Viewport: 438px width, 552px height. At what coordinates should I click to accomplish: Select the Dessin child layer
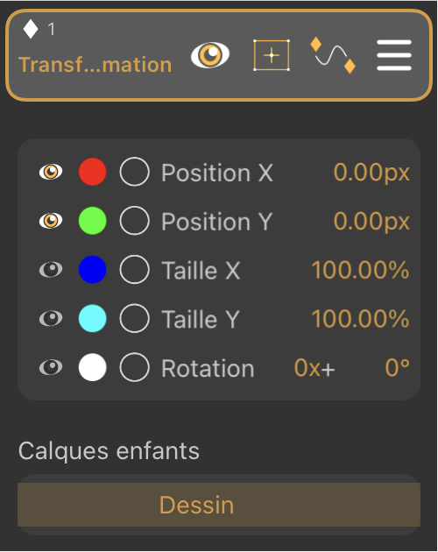point(219,505)
